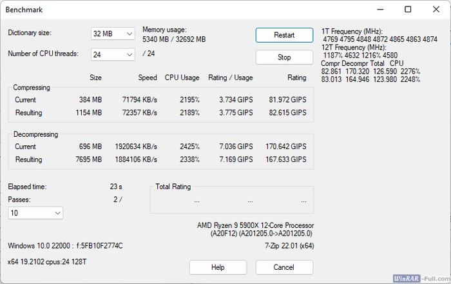Image resolution: width=451 pixels, height=284 pixels.
Task: Click the Elapsed time value
Action: [x=116, y=187]
